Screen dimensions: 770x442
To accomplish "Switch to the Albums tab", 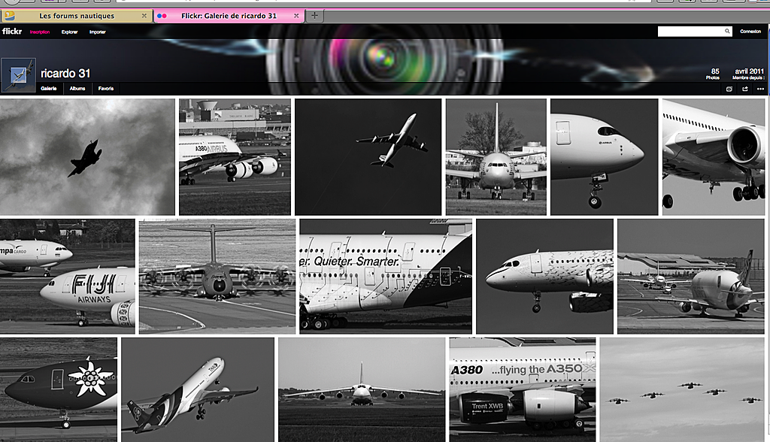I will [77, 89].
